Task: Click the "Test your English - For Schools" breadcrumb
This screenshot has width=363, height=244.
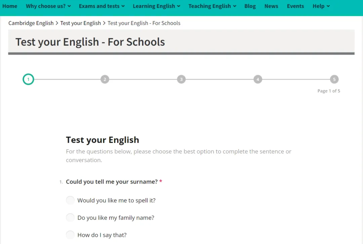Action: click(x=144, y=23)
